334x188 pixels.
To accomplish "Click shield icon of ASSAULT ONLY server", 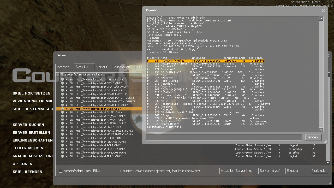I will pyautogui.click(x=62, y=80).
